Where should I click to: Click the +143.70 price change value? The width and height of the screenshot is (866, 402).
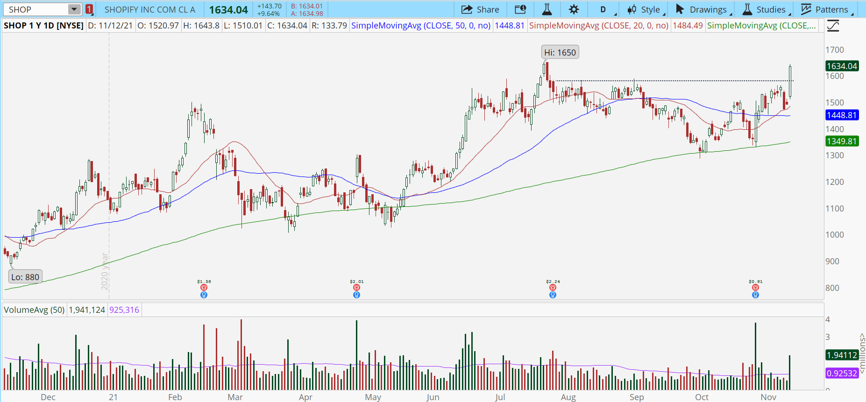269,6
